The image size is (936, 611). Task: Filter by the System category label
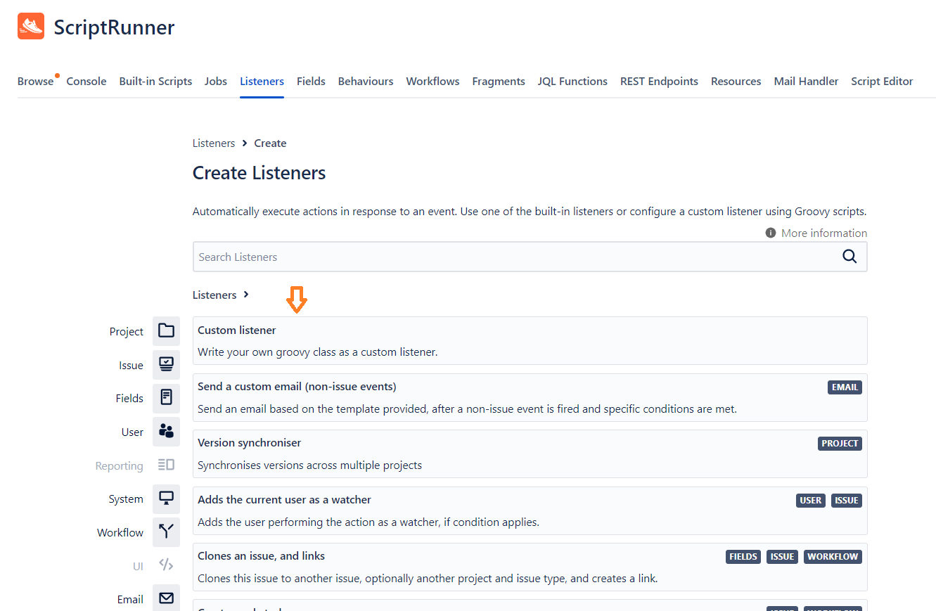[x=126, y=499]
